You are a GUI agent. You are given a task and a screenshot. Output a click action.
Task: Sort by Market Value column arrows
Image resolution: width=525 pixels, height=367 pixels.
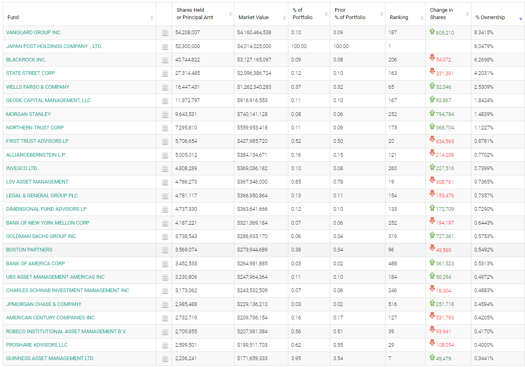[x=284, y=18]
